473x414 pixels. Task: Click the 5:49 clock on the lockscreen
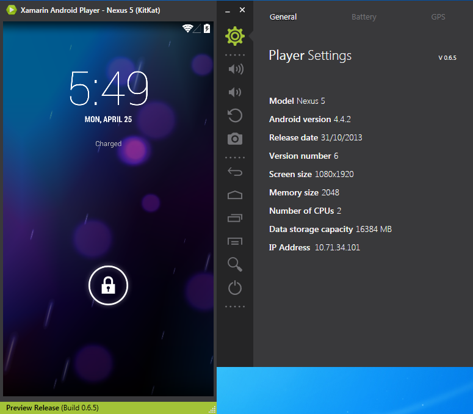pyautogui.click(x=109, y=89)
